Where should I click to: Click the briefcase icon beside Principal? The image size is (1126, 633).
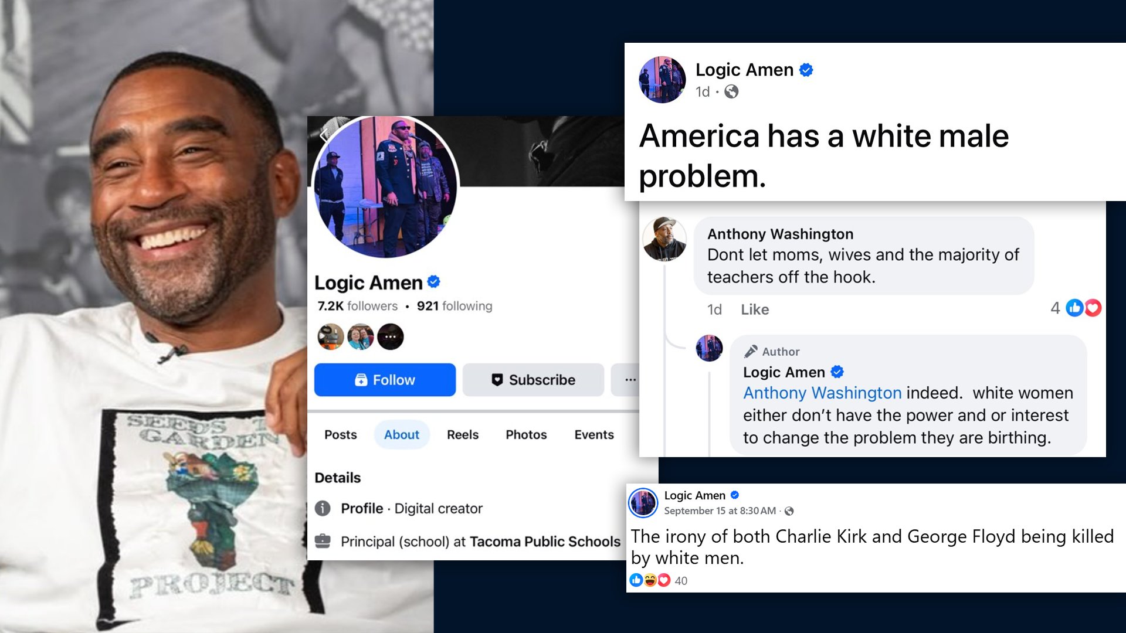[x=323, y=540]
